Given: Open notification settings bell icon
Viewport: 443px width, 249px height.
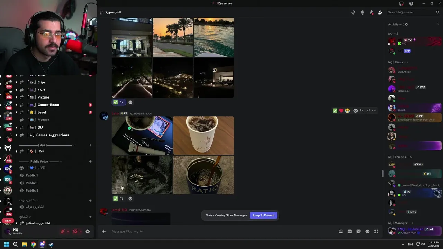Looking at the screenshot, I should click(362, 12).
